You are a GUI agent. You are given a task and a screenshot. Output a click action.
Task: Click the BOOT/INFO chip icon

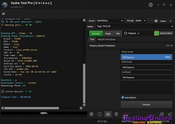click(156, 33)
